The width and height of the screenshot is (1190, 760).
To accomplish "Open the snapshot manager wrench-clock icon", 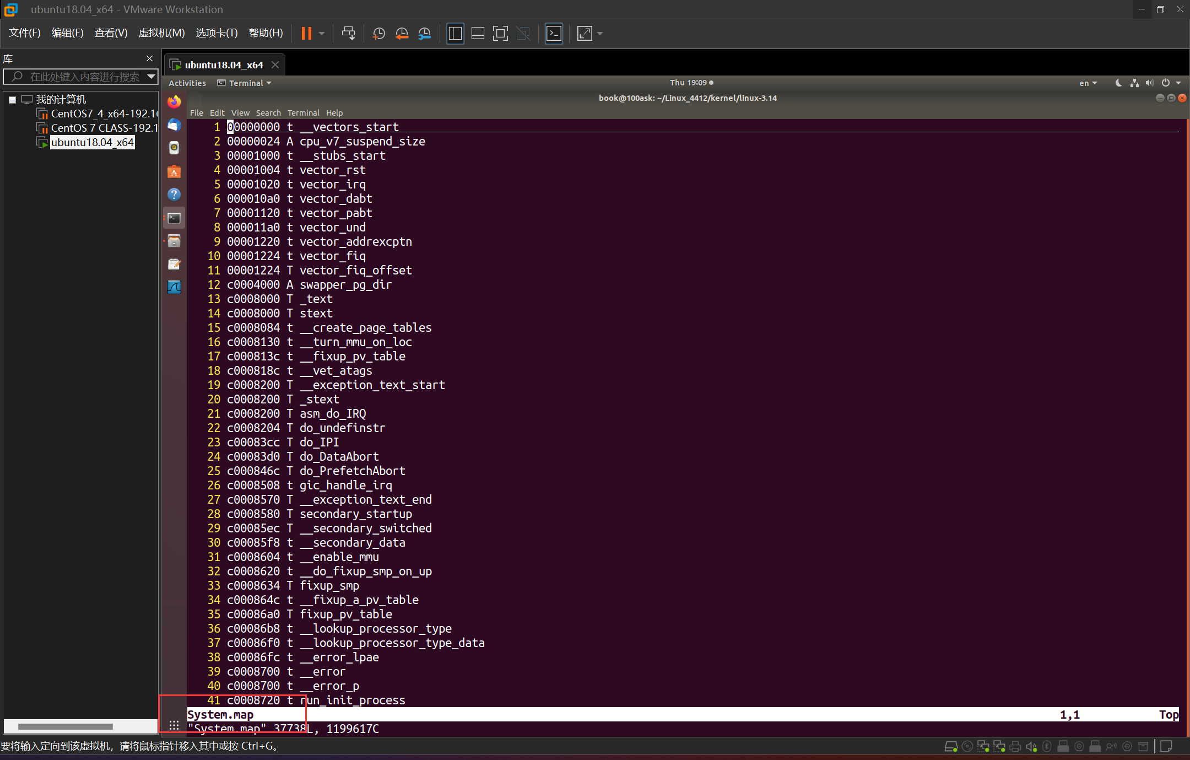I will pos(424,34).
